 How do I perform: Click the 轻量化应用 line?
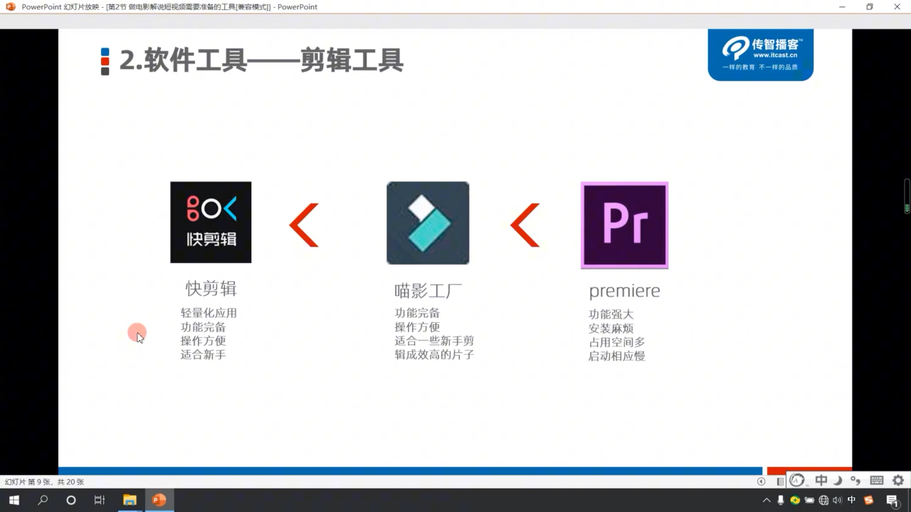209,313
